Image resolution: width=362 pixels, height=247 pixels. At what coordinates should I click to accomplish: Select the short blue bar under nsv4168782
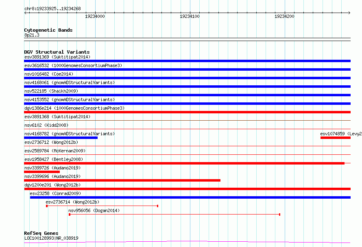(x=61, y=138)
